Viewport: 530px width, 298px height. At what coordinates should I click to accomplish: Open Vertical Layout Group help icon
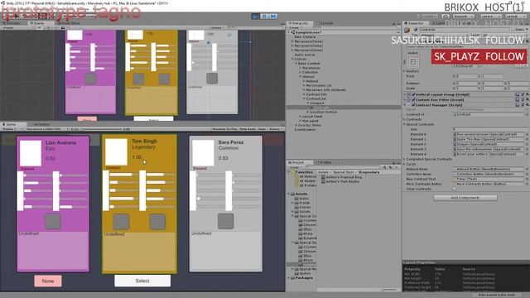click(518, 94)
